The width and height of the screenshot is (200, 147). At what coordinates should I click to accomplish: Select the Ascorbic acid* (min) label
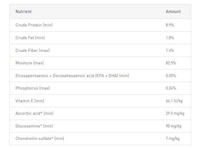click(x=35, y=113)
